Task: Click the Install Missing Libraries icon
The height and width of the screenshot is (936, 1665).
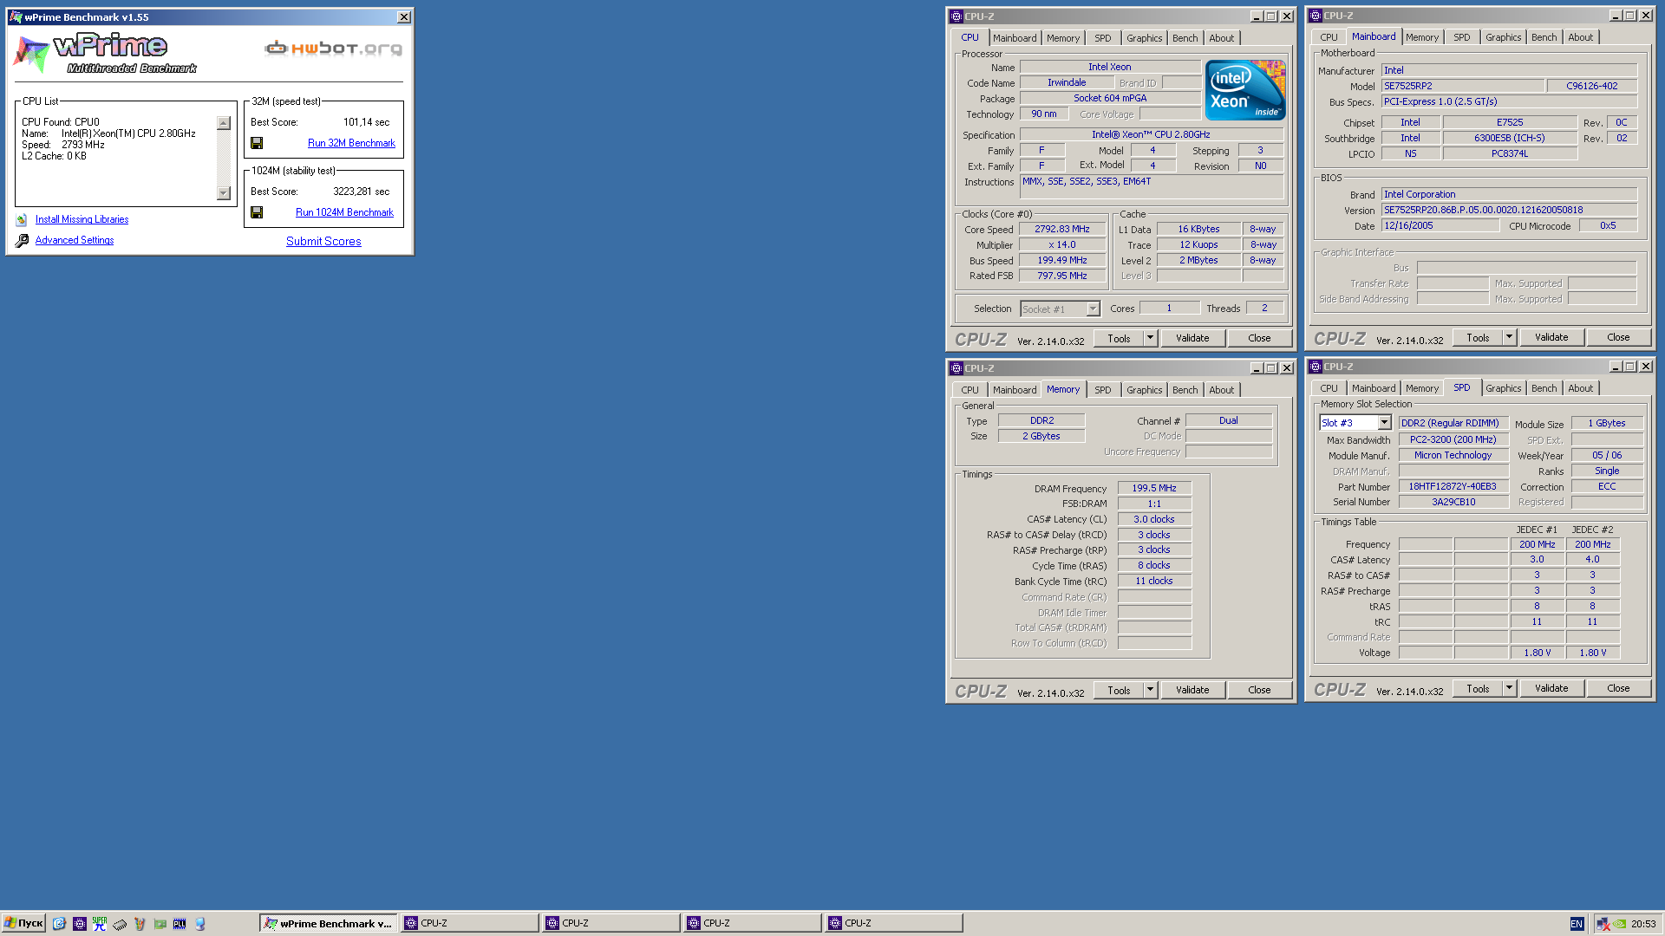Action: tap(22, 220)
